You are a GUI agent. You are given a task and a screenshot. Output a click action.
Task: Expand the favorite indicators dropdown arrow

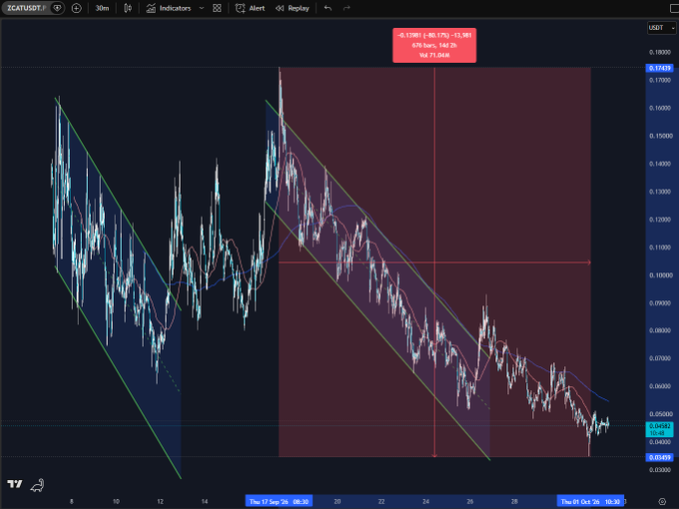(202, 8)
